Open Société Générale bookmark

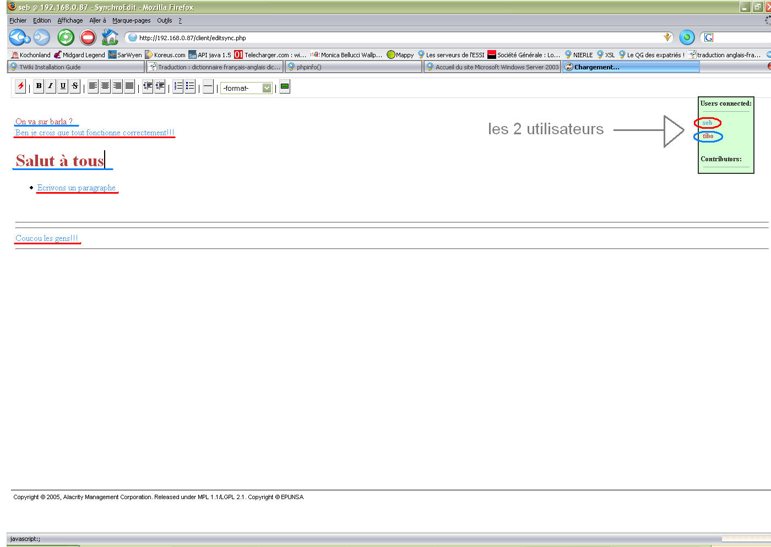(x=524, y=54)
